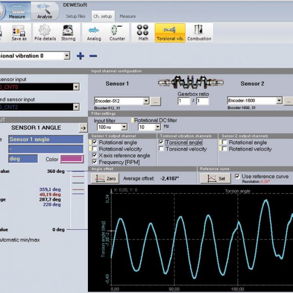Click Gearbox ratio denominator field
293x293 pixels.
point(202,101)
